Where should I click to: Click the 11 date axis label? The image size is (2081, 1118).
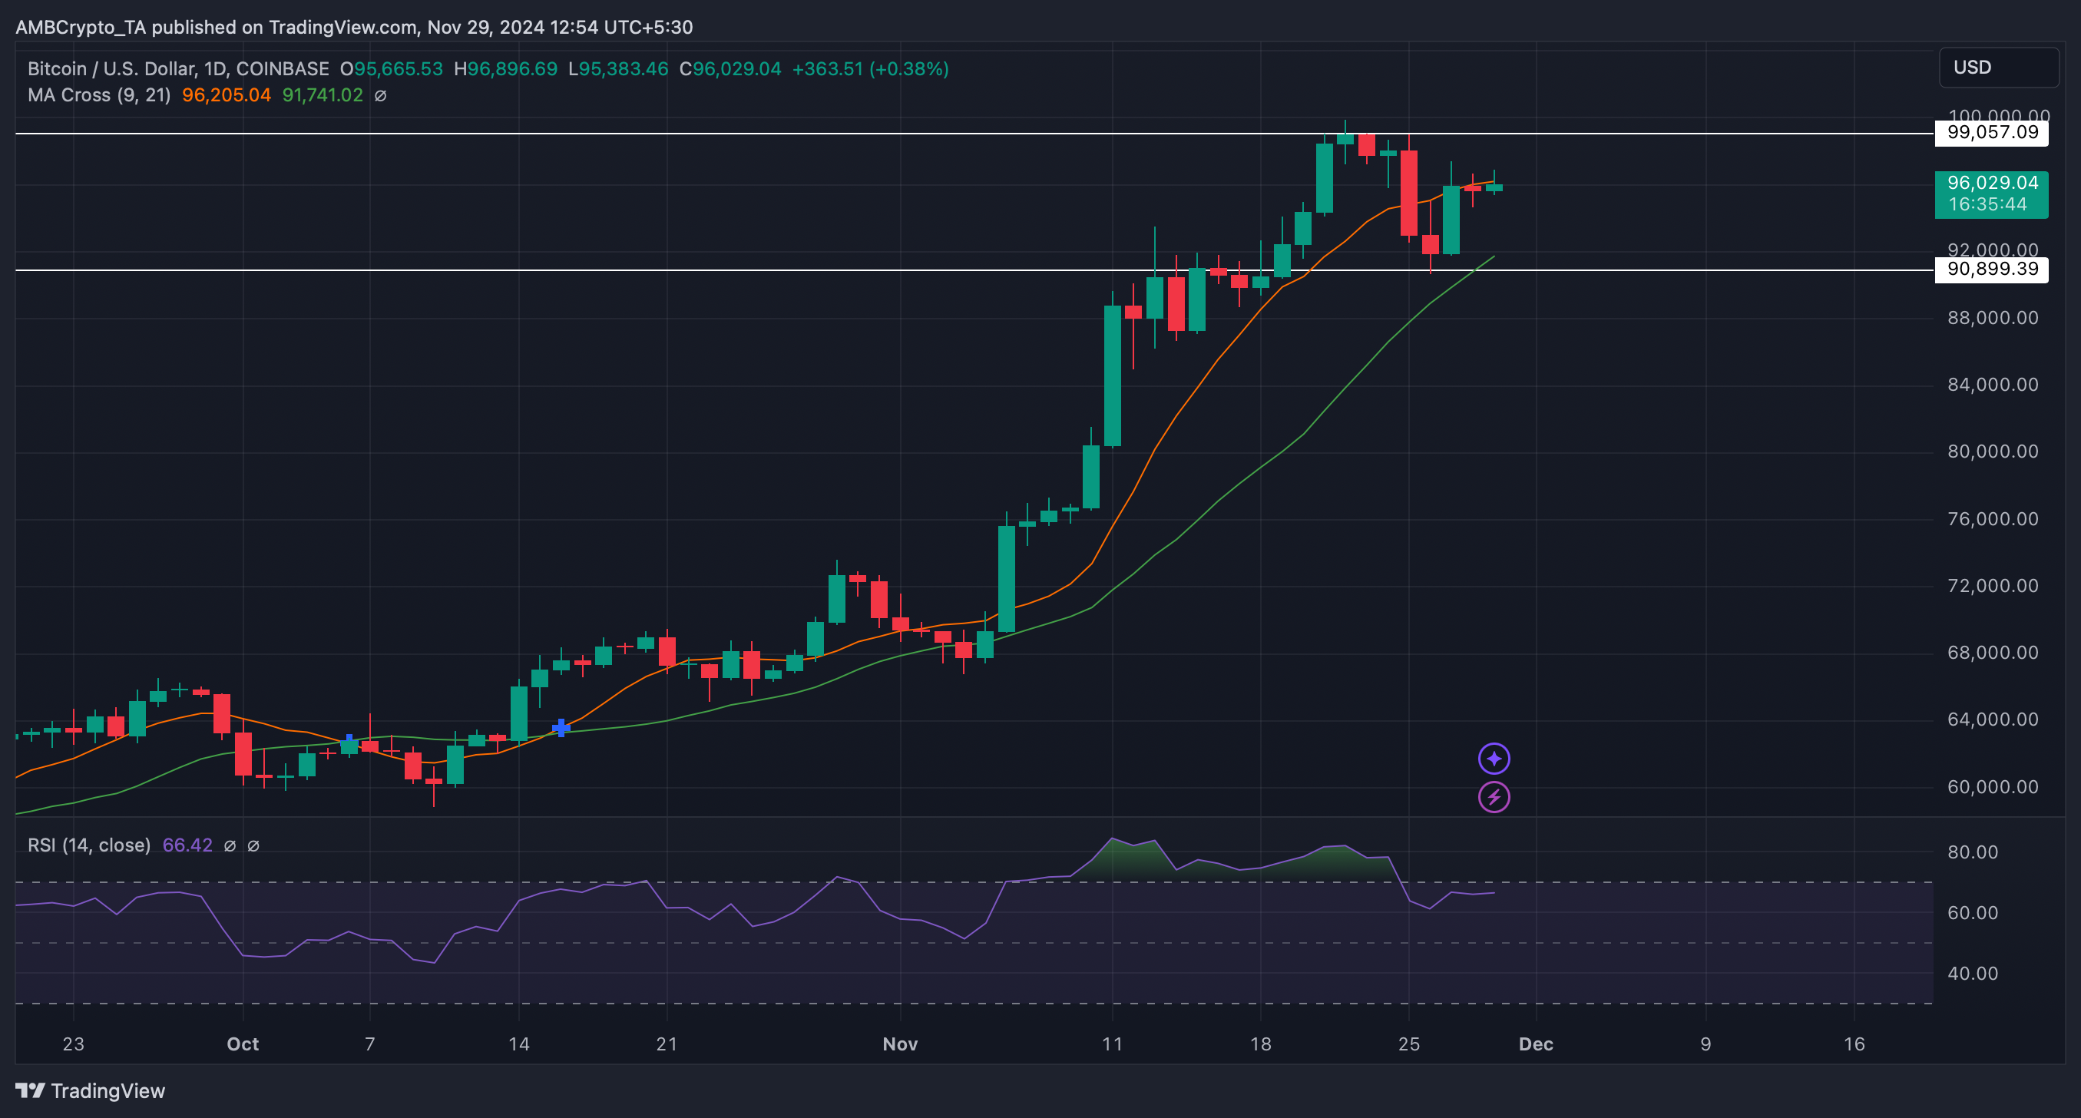(1113, 1044)
